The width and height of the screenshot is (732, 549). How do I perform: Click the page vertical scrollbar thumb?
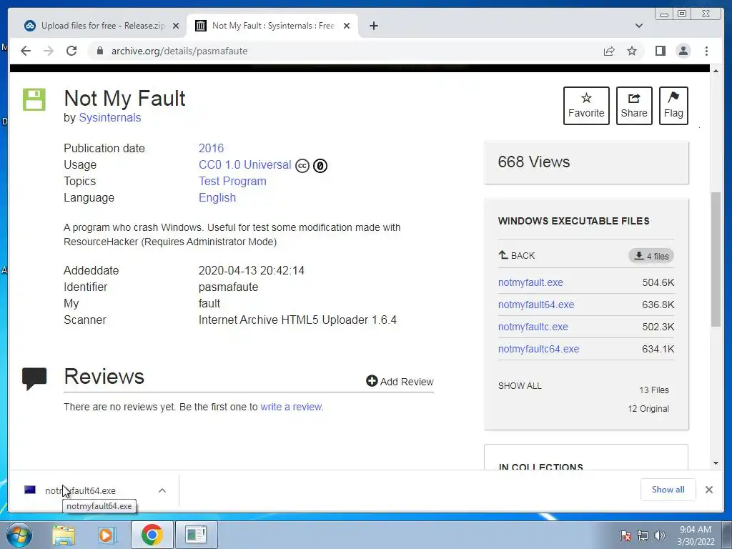coord(716,259)
